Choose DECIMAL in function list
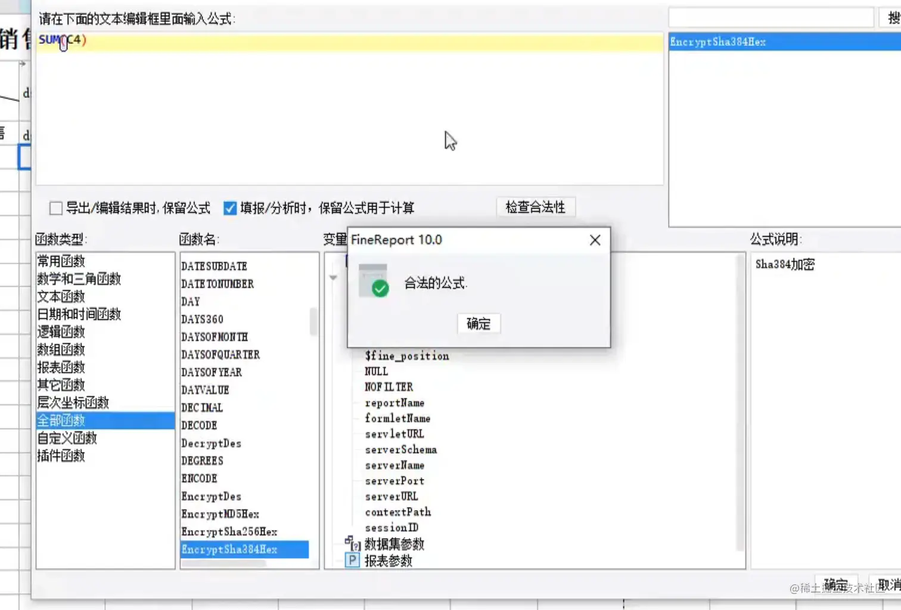Screen dimensions: 901x610 pyautogui.click(x=244, y=408)
